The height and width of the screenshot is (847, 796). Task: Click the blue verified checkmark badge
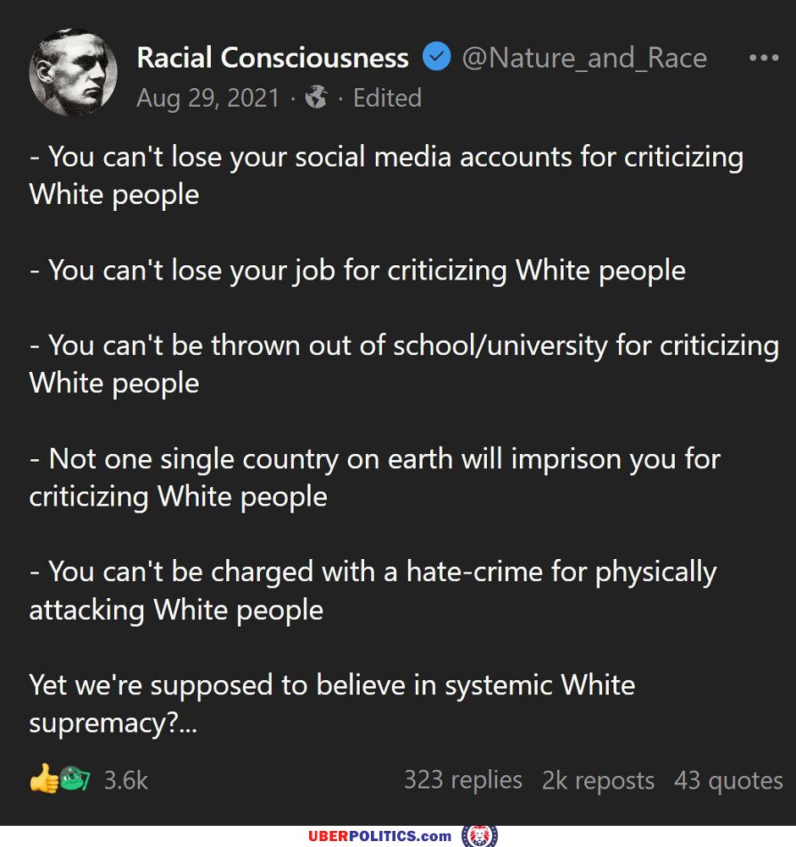tap(436, 58)
